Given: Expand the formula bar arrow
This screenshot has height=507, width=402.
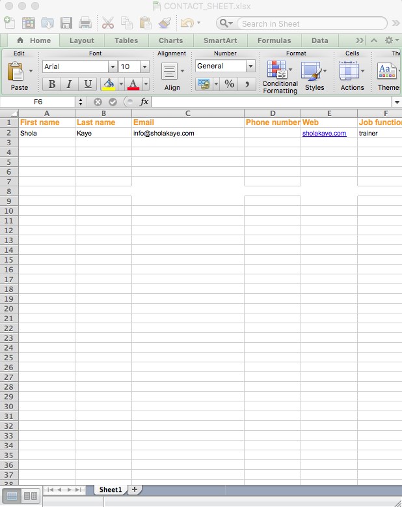Looking at the screenshot, I should tap(397, 102).
